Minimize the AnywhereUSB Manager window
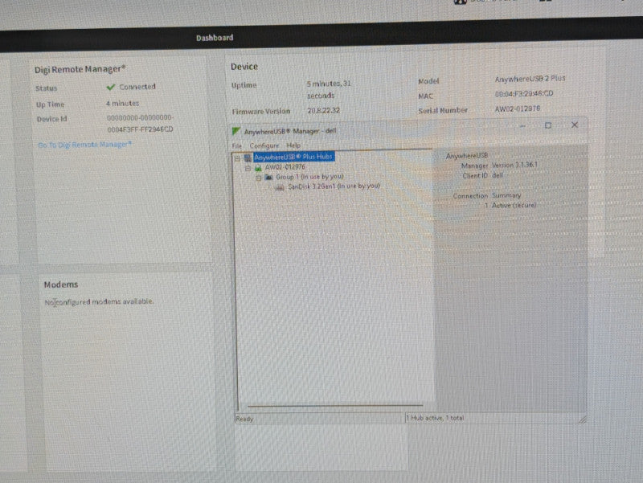Screen dimensions: 643x483 (x=522, y=126)
